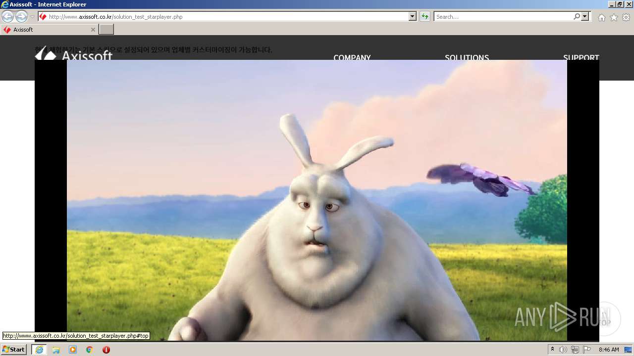Click the TOP scroll-to-top circle button
This screenshot has height=356, width=634.
coord(603,319)
